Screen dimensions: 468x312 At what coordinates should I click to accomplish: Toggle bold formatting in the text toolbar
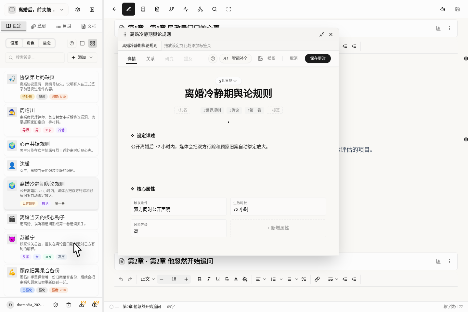(200, 279)
